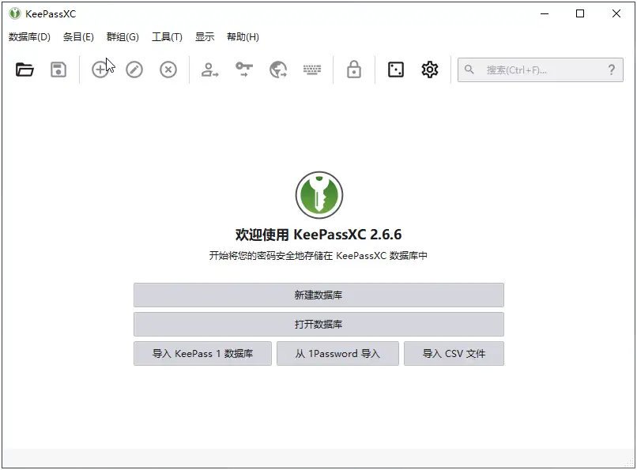637x470 pixels.
Task: Click the save database floppy icon
Action: tap(58, 70)
